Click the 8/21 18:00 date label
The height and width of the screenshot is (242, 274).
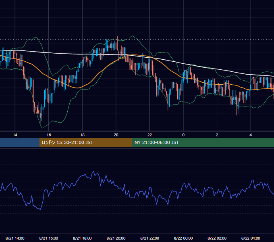point(82,238)
